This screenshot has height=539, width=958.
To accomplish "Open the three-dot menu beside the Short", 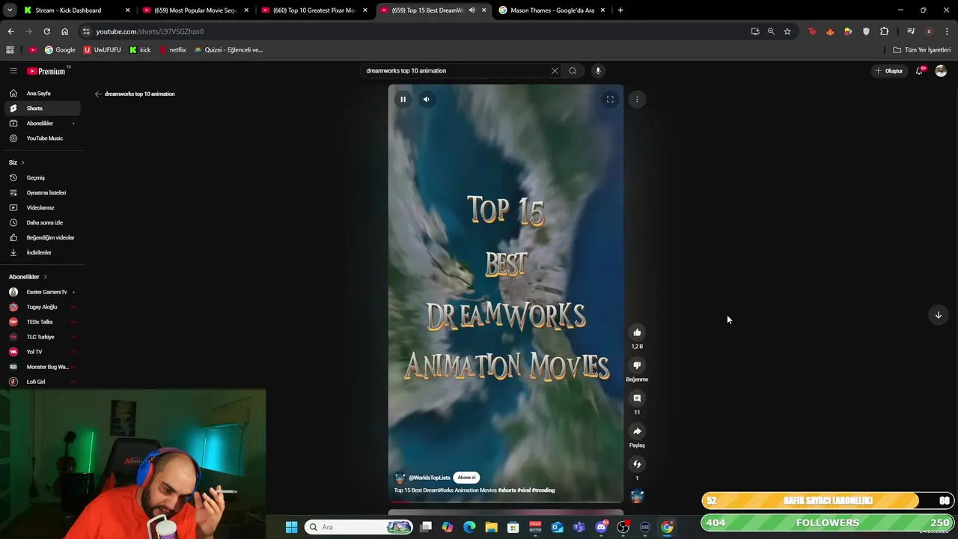I will 637,99.
